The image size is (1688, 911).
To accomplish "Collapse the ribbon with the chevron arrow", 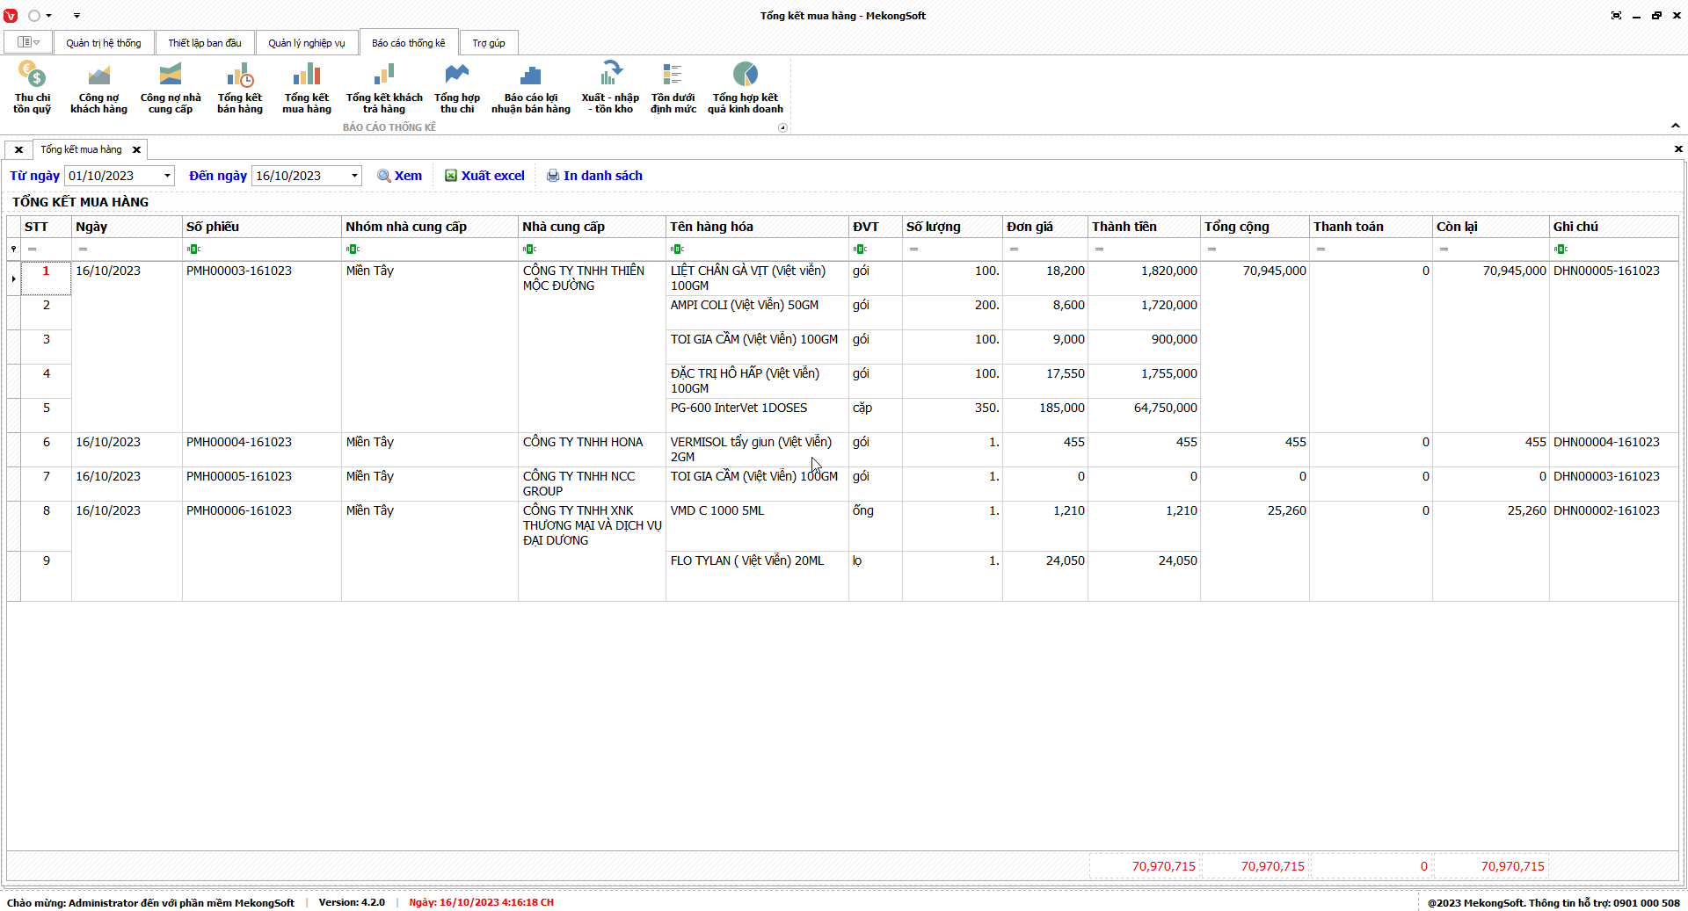I will click(x=1675, y=126).
